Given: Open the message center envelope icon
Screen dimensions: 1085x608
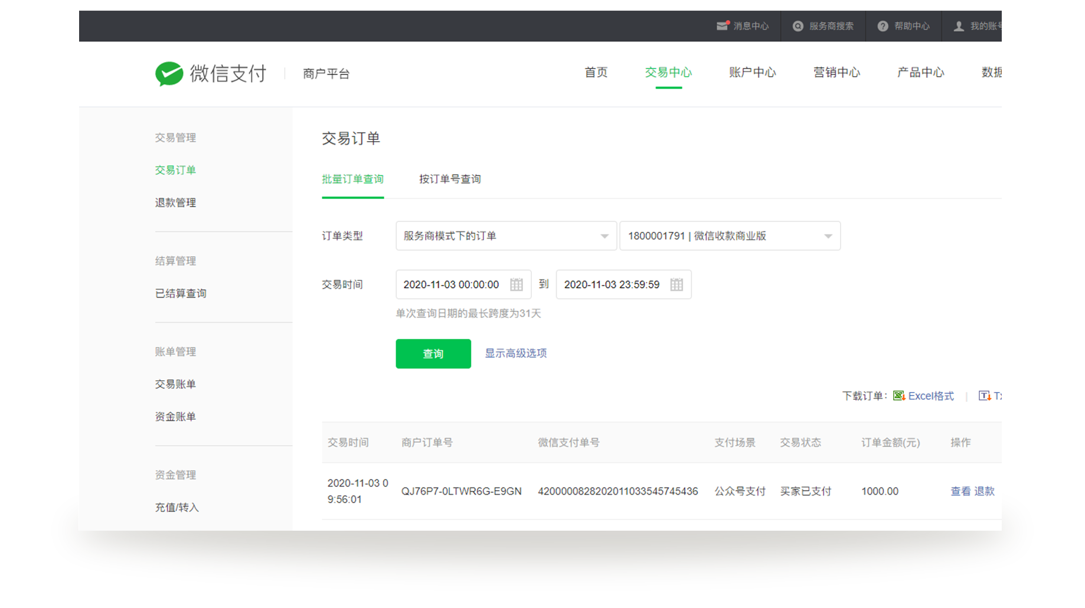Looking at the screenshot, I should coord(723,25).
